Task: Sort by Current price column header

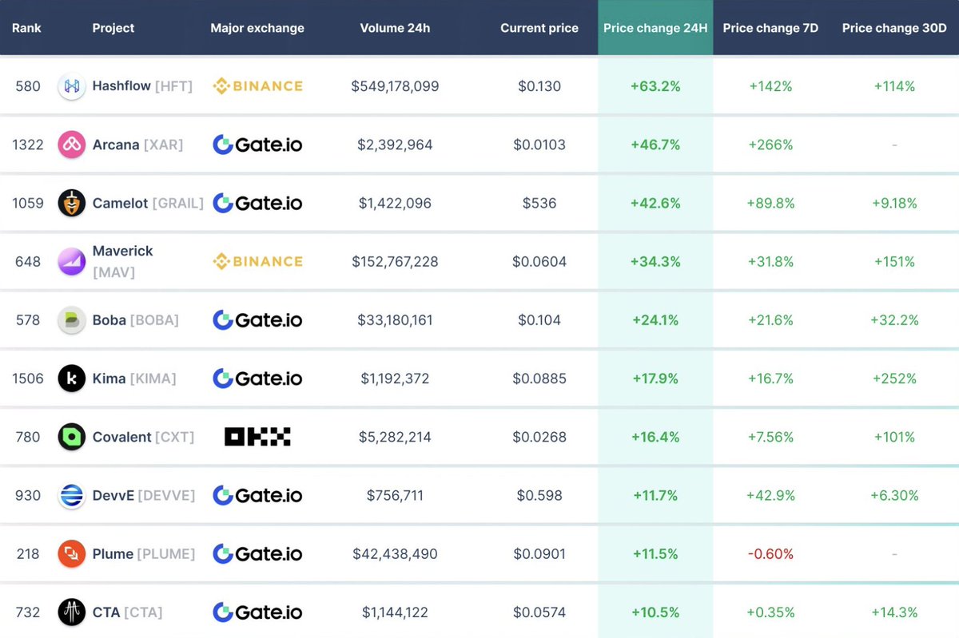Action: (539, 28)
